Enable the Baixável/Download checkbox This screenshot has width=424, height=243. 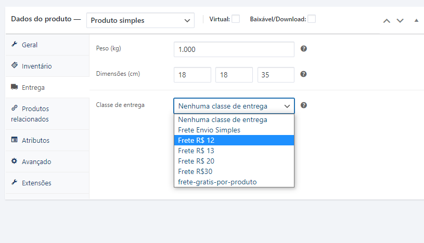312,19
